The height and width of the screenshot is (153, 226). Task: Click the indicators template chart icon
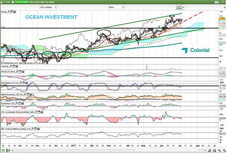[x=179, y=7]
